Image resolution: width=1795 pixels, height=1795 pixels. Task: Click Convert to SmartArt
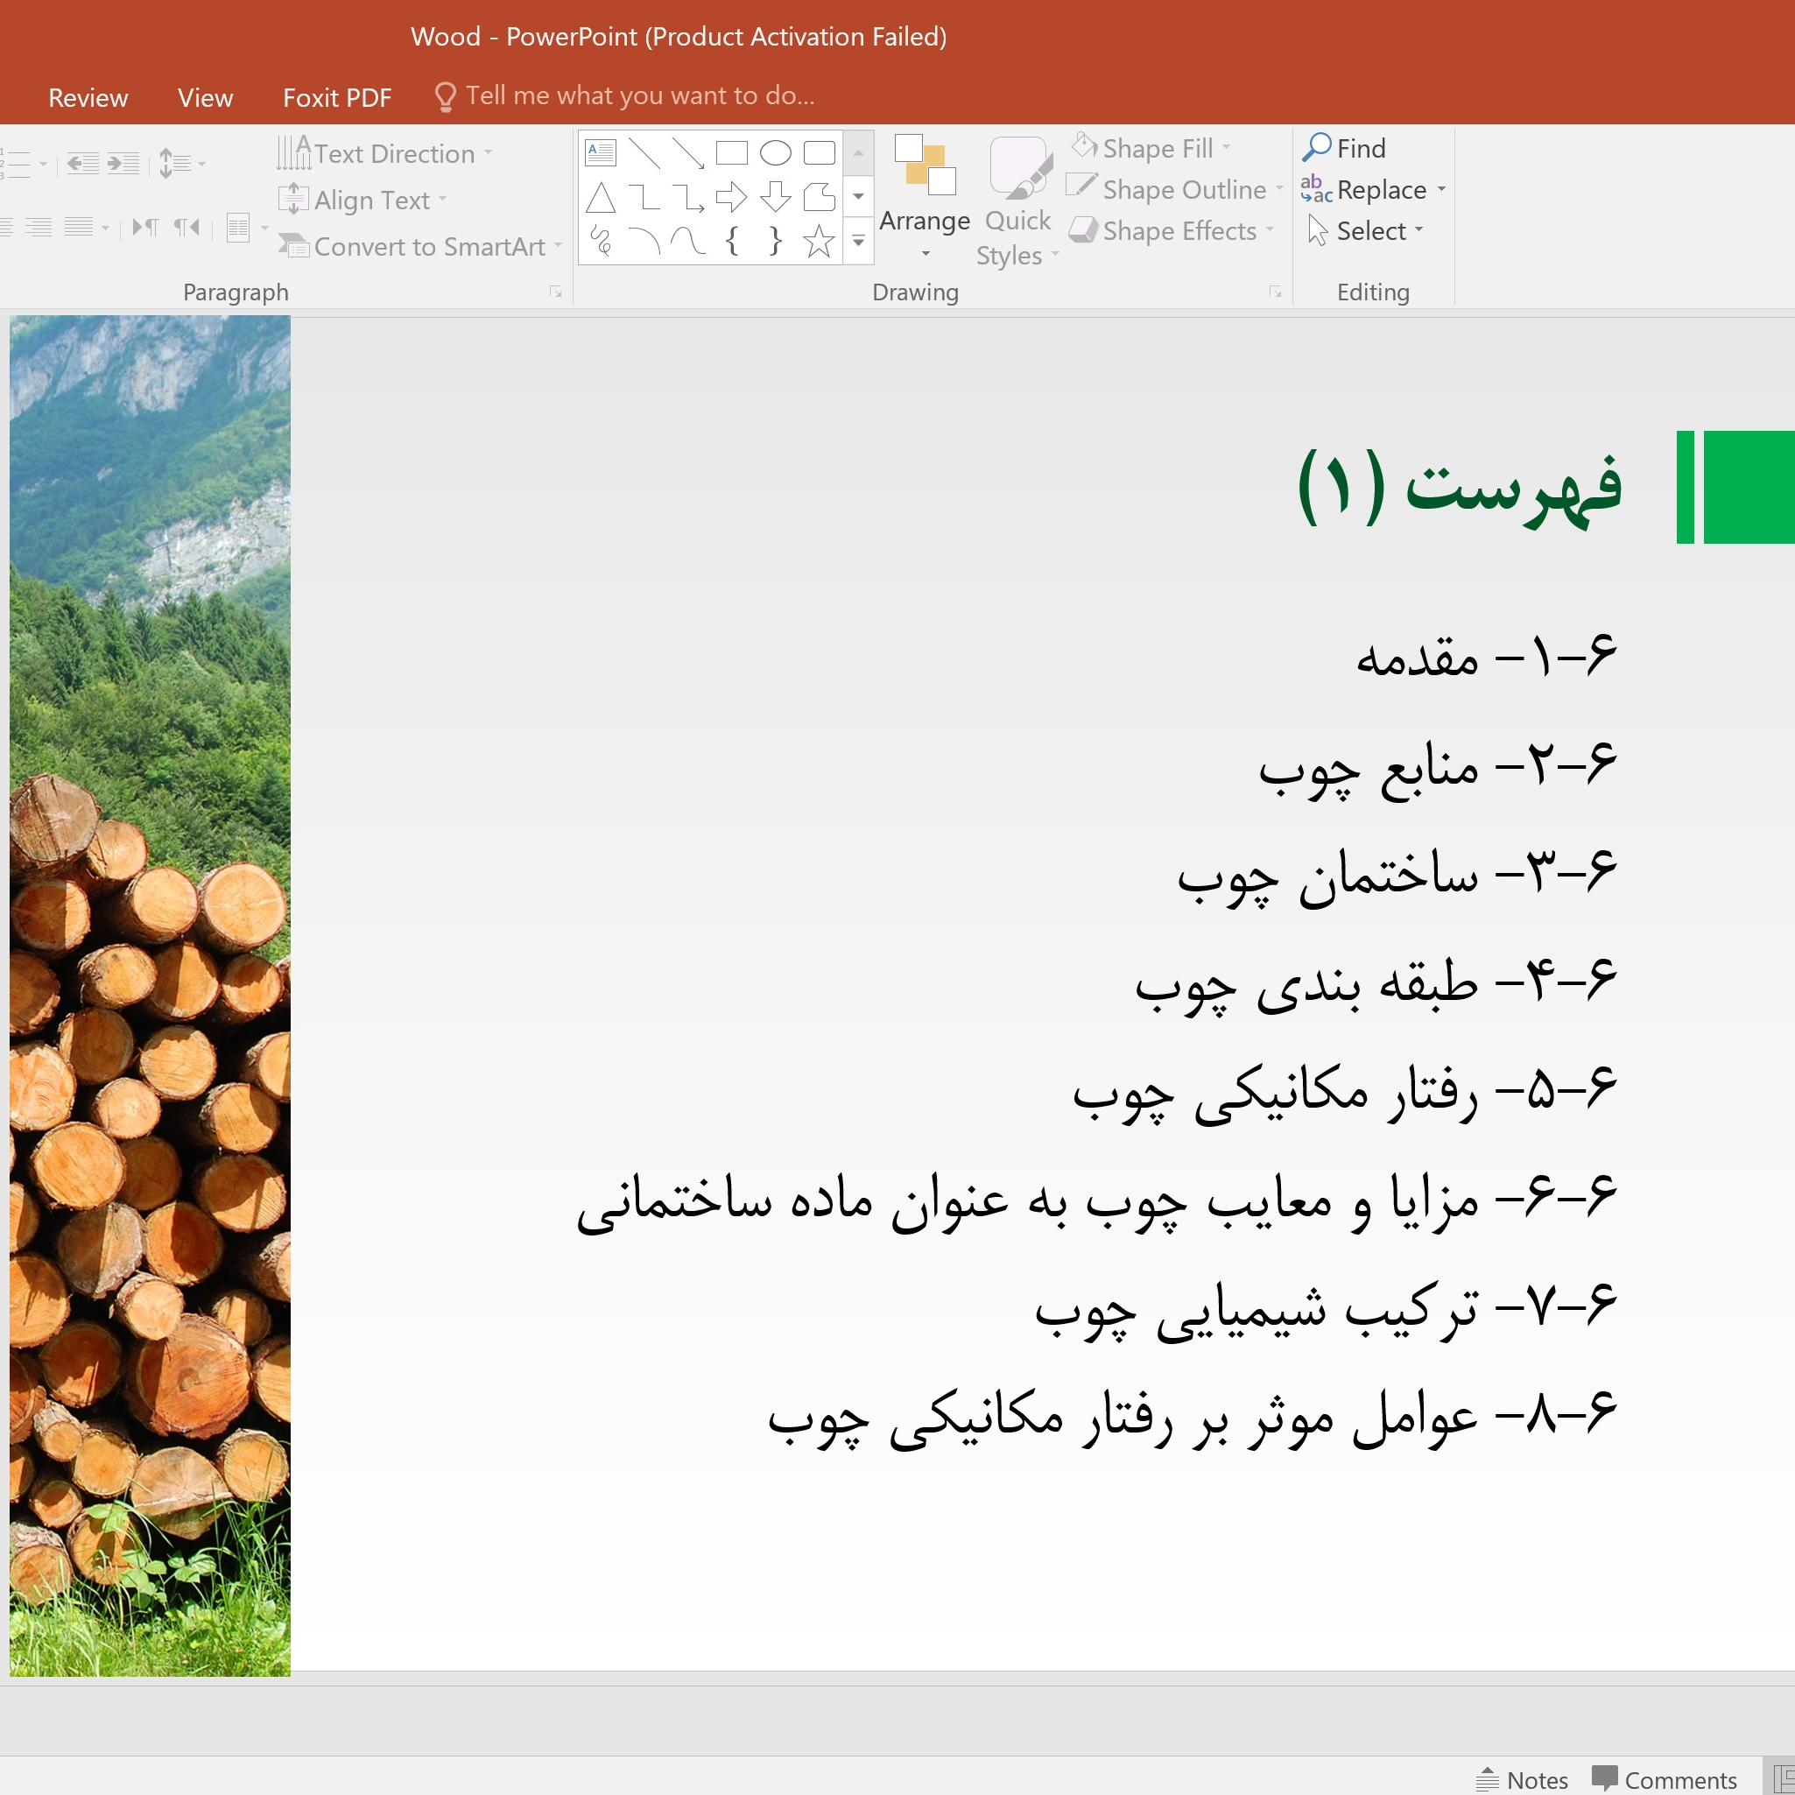[421, 246]
